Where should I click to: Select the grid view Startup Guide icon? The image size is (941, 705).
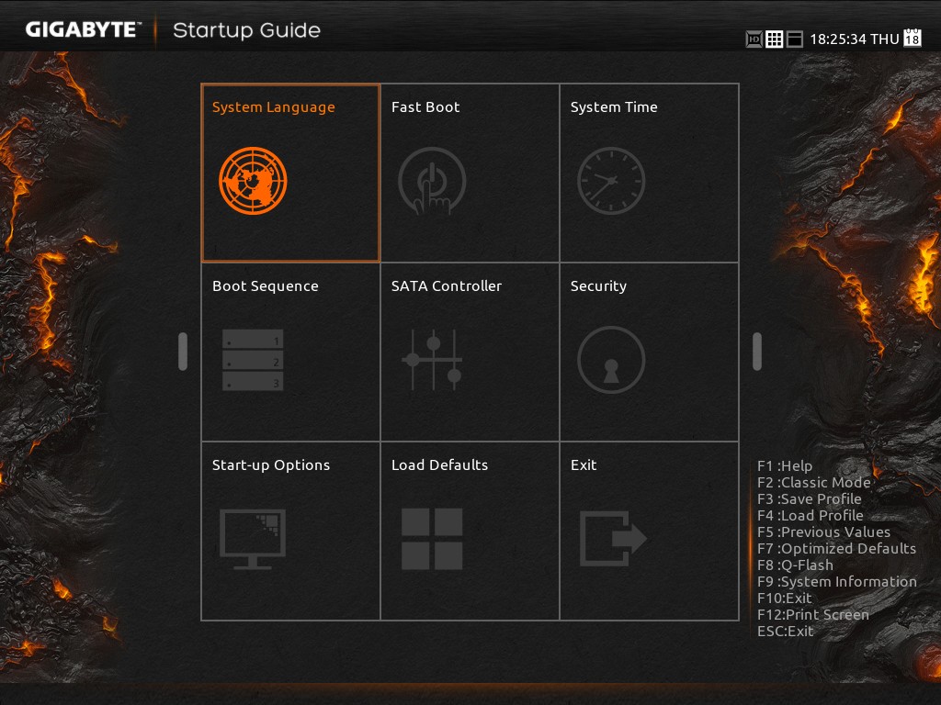(775, 39)
